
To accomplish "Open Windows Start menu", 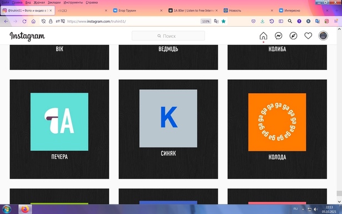I will click(x=6, y=209).
